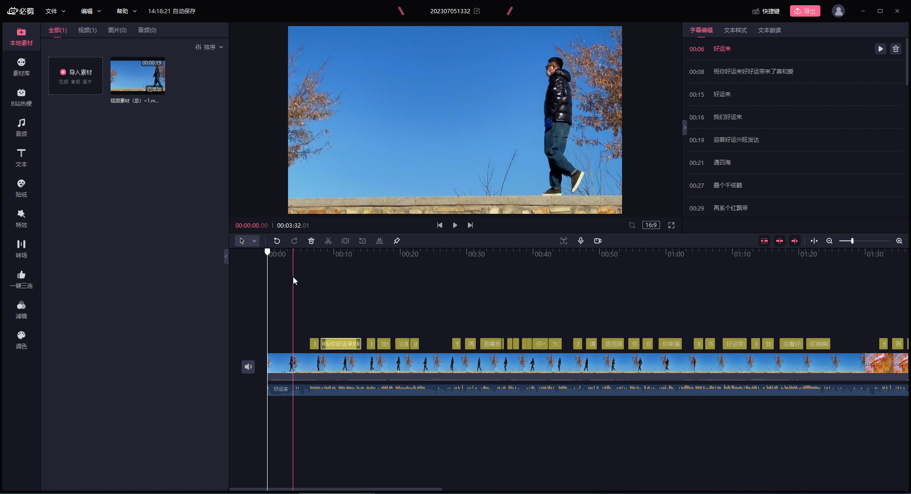Click the 导出 export button
The image size is (911, 494).
(805, 11)
